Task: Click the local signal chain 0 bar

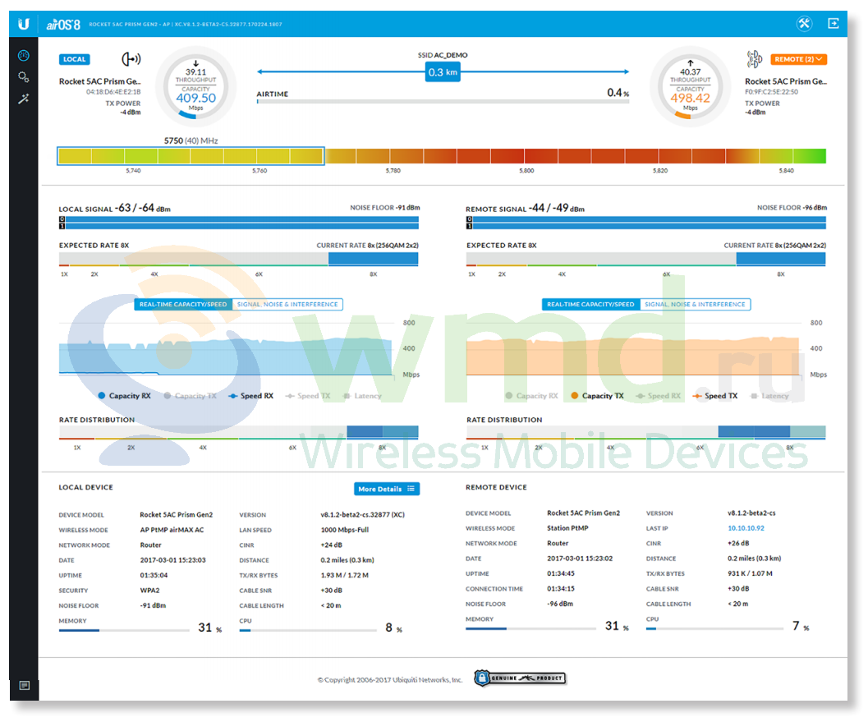Action: pos(239,219)
